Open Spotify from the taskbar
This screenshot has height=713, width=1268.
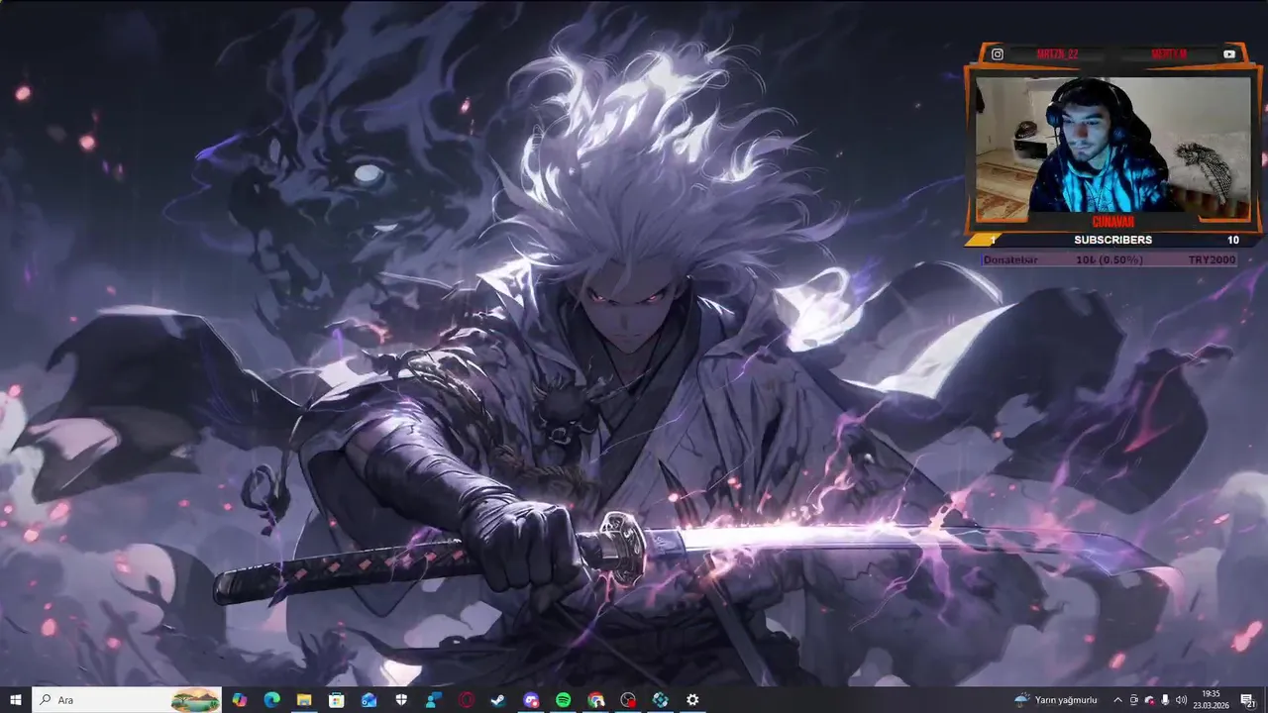pyautogui.click(x=563, y=700)
